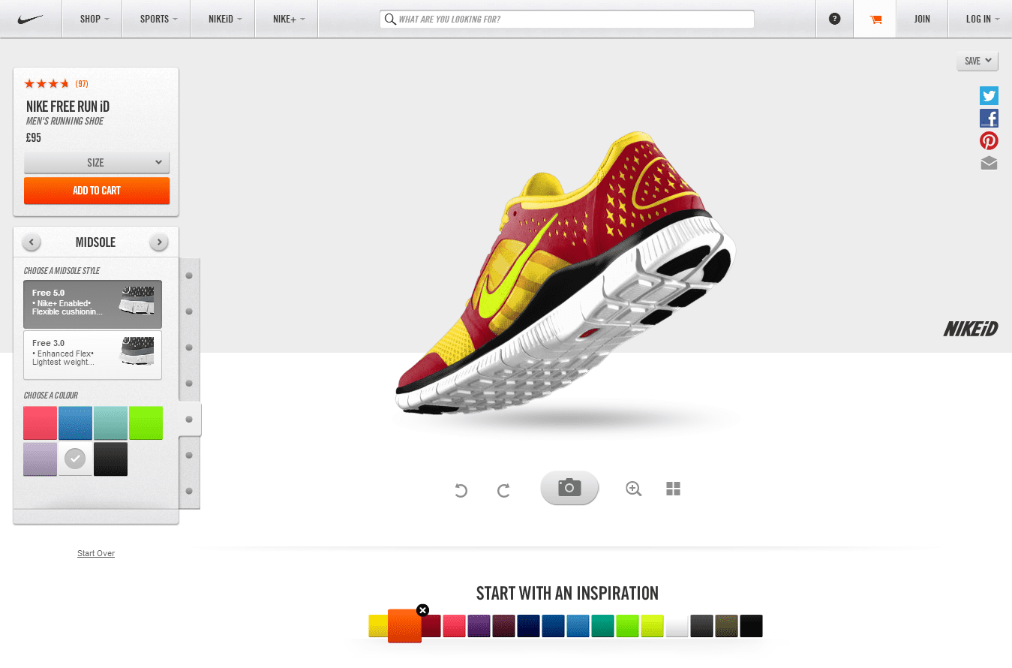Zoom in with the magnifier icon

point(633,489)
